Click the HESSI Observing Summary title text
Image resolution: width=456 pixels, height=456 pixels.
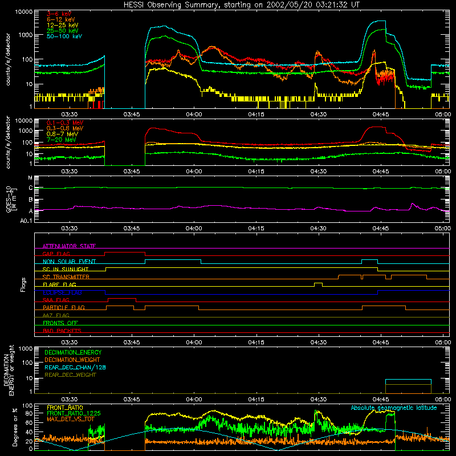(x=241, y=5)
